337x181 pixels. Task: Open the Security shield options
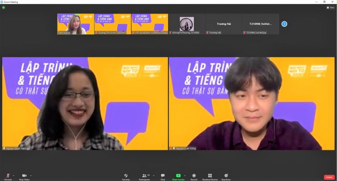point(126,176)
